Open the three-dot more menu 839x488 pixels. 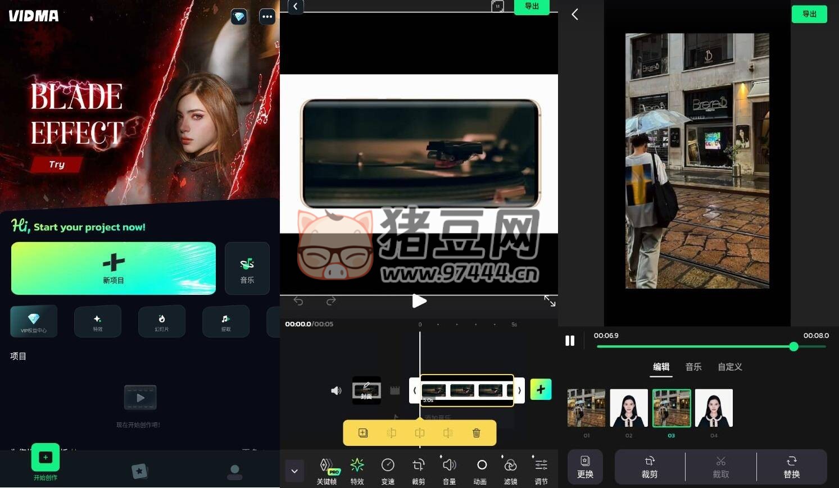[x=267, y=17]
